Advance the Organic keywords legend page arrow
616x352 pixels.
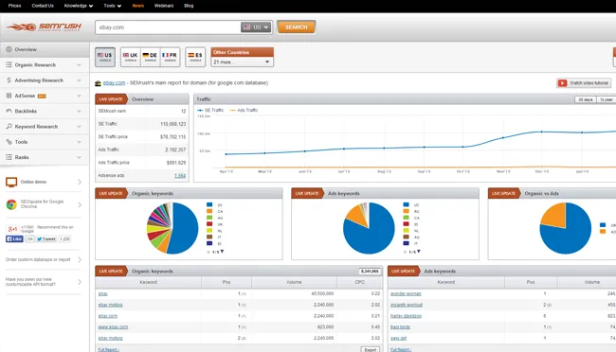(222, 252)
